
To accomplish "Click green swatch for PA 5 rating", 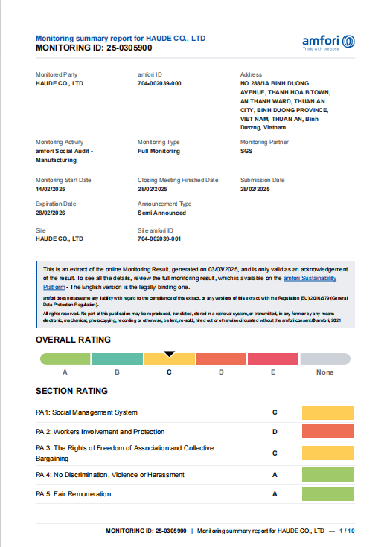I will point(327,494).
